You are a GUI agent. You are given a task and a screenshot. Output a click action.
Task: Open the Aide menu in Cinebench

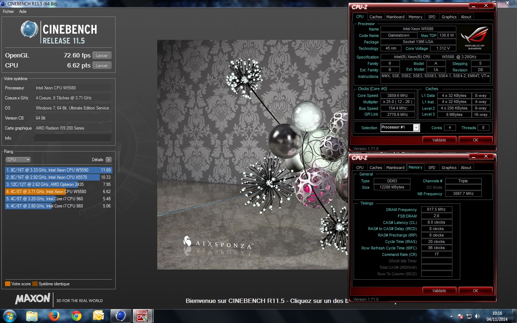(x=23, y=11)
